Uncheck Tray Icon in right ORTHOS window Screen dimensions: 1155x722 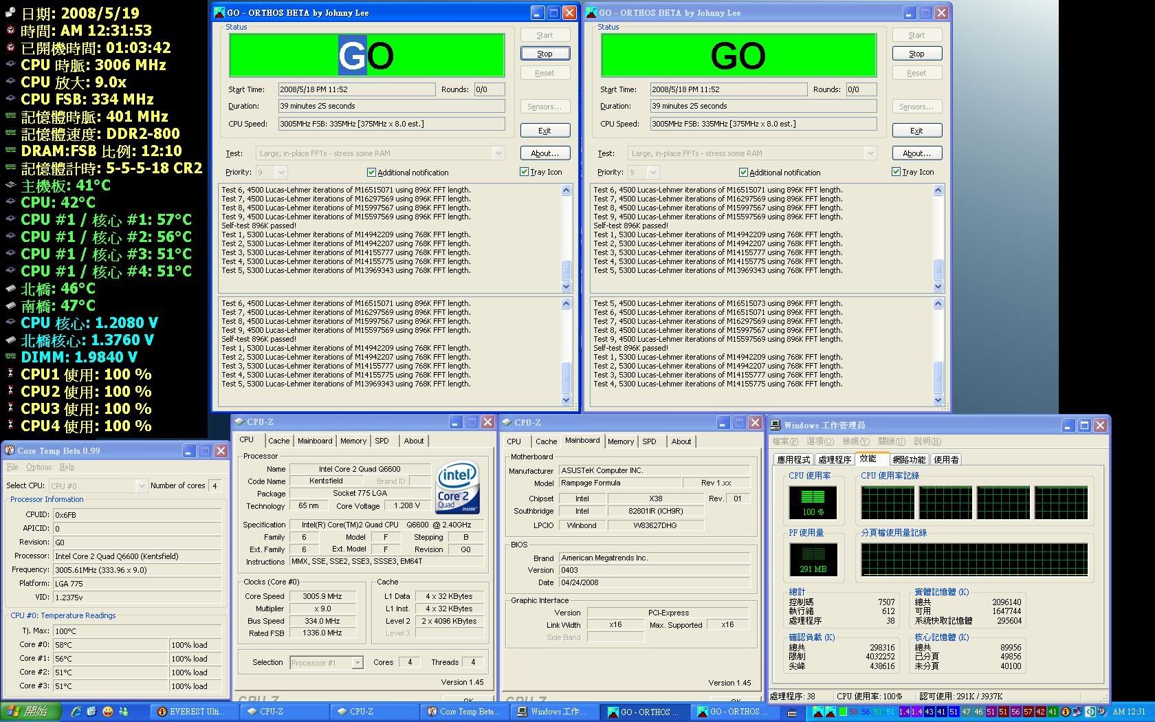896,172
